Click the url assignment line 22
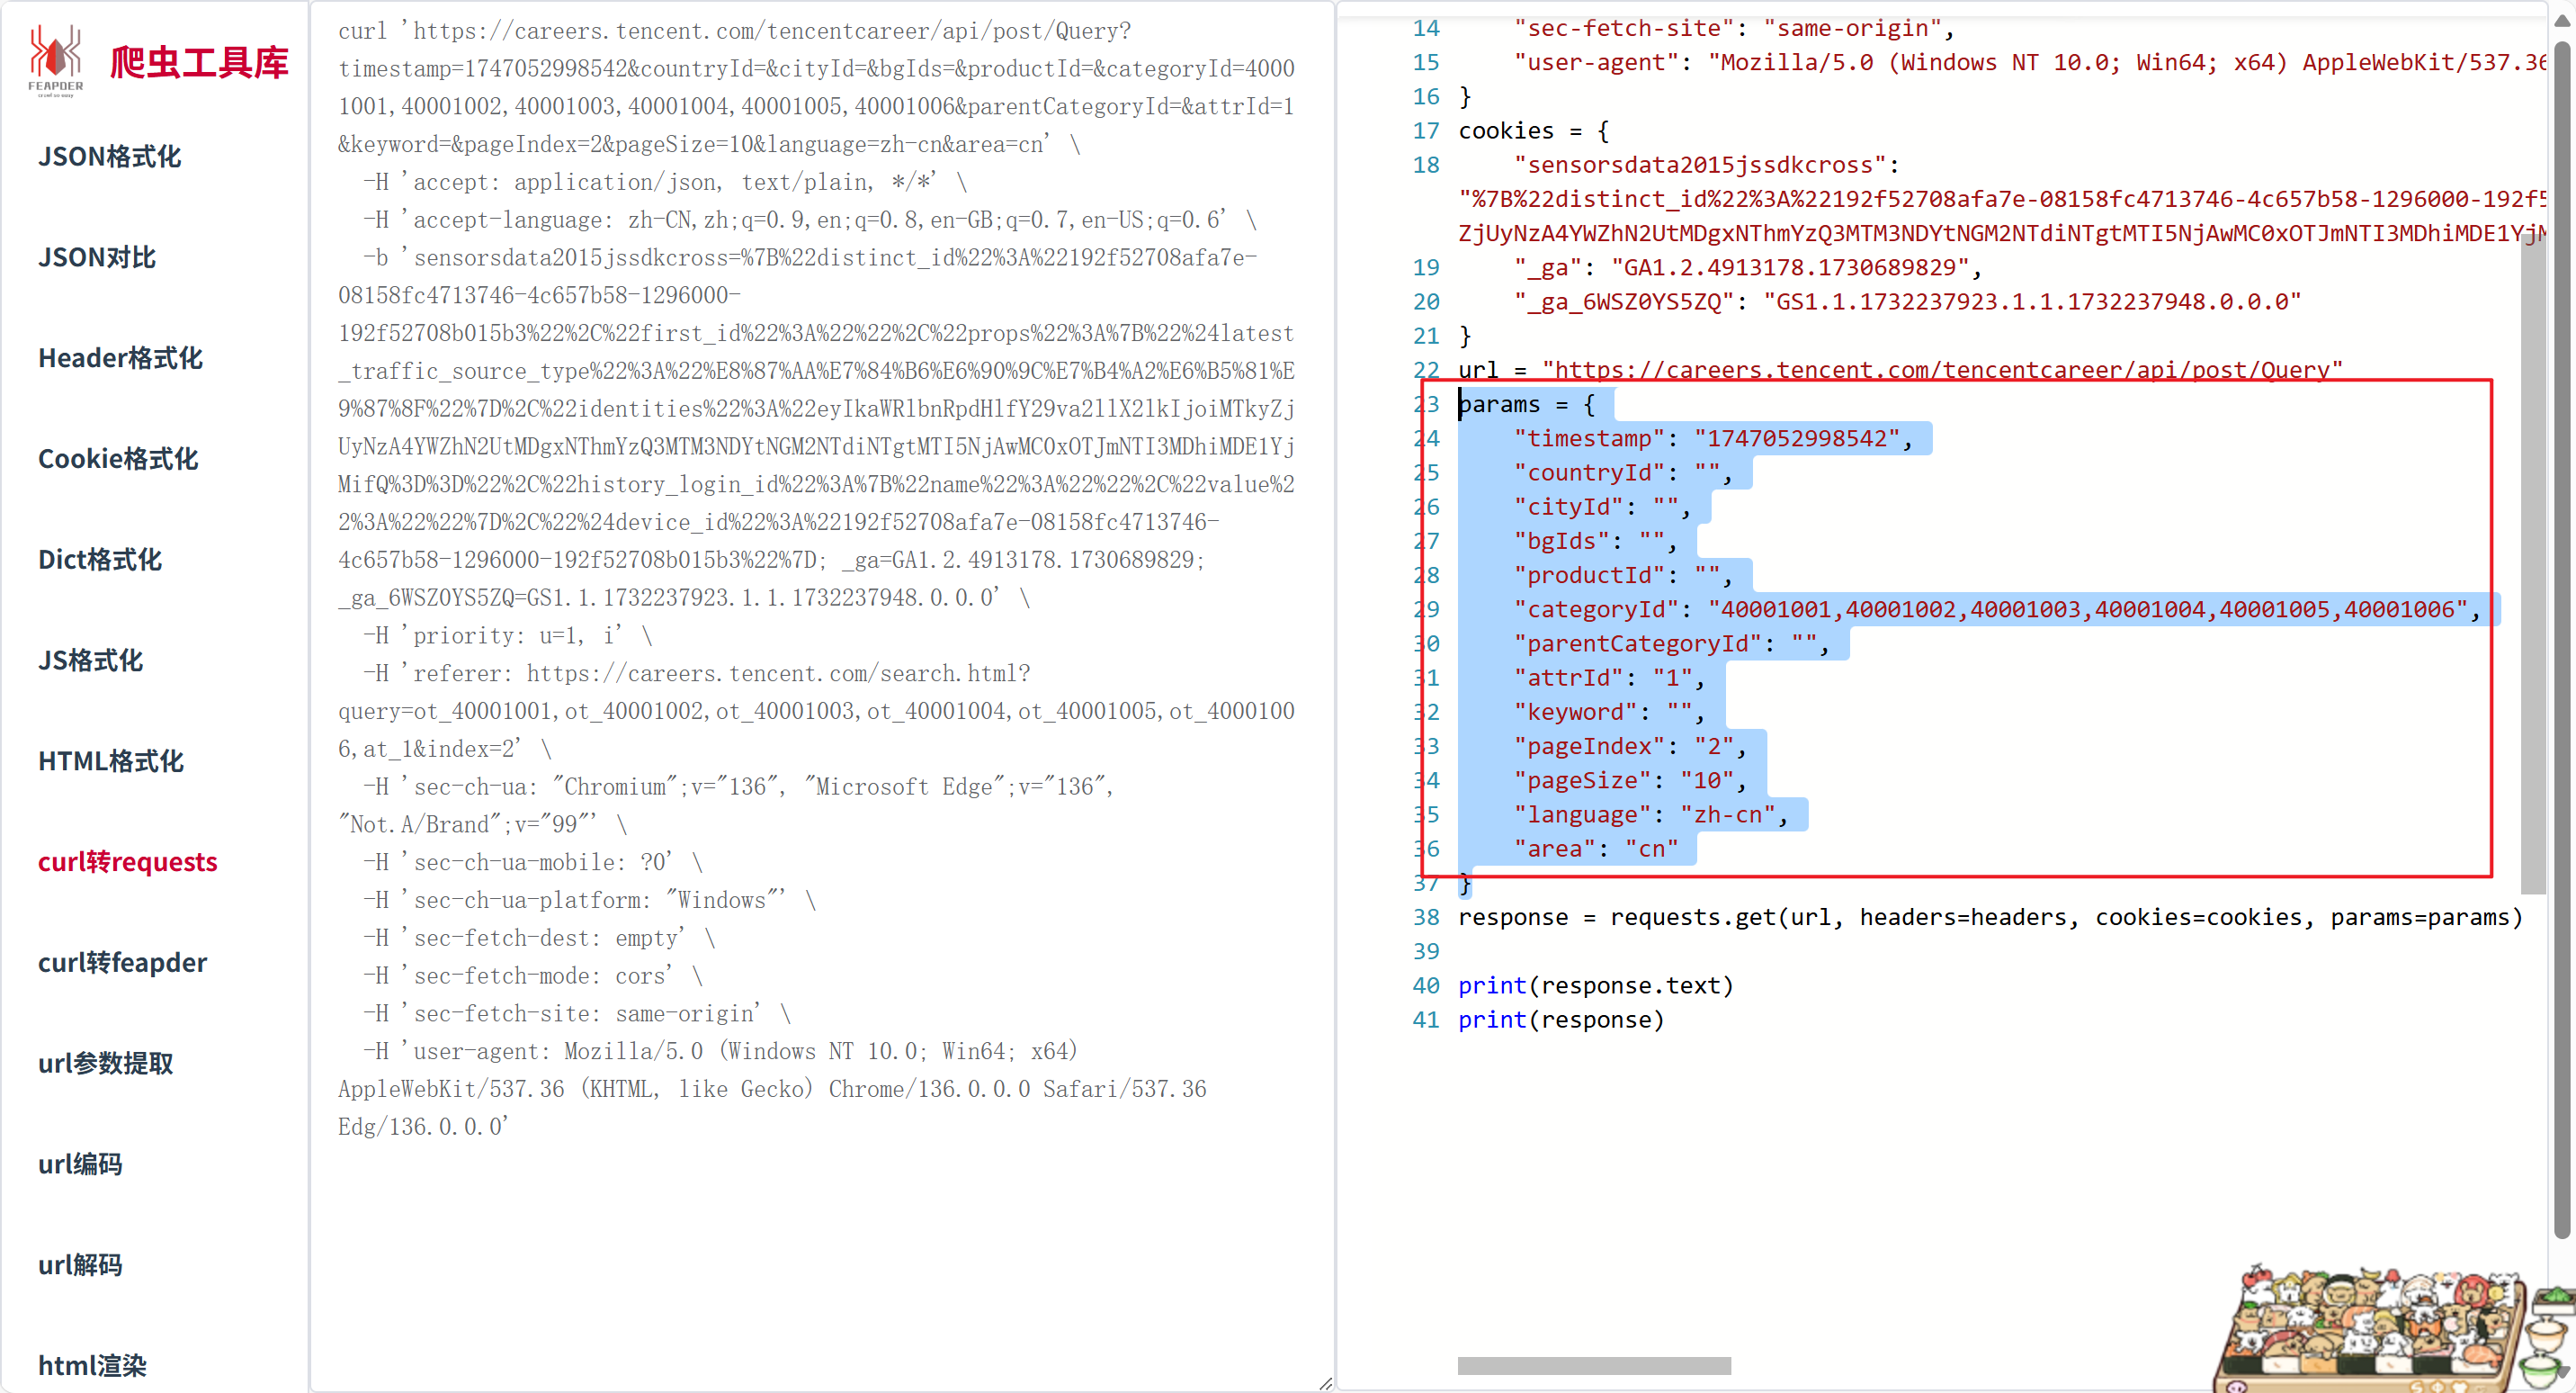This screenshot has width=2576, height=1393. click(x=1900, y=370)
